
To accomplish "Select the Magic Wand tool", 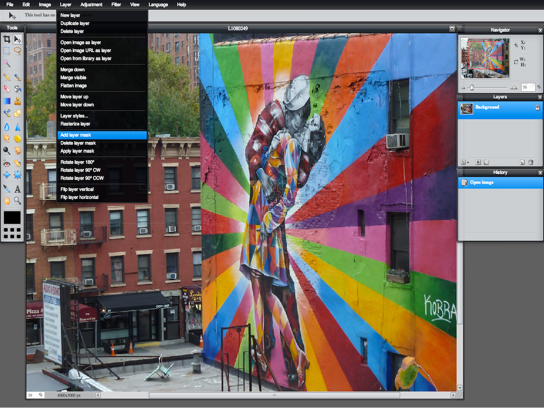I will point(7,63).
